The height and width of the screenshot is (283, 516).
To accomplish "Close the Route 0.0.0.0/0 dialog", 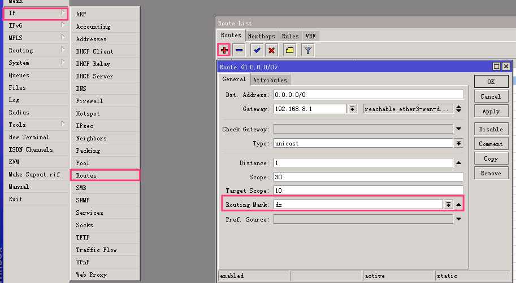I will click(x=506, y=67).
